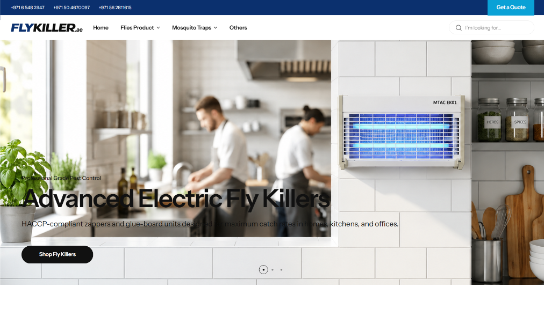
Task: Click the Get a Quote button
Action: point(511,8)
